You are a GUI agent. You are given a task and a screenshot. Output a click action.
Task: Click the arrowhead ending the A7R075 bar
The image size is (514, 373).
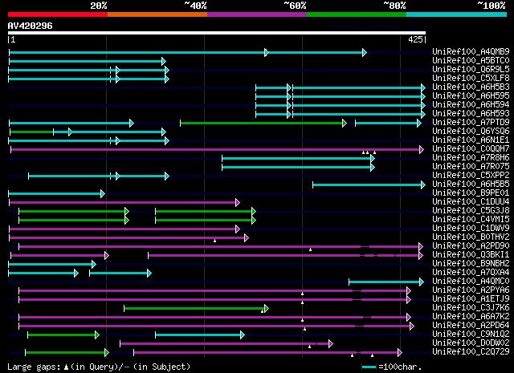tap(373, 168)
